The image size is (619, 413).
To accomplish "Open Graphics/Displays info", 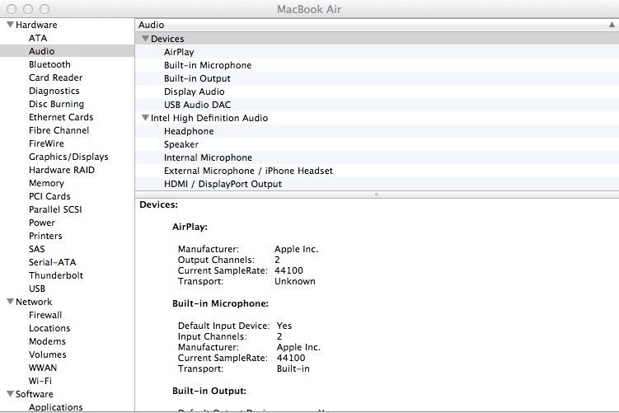I will pos(68,157).
